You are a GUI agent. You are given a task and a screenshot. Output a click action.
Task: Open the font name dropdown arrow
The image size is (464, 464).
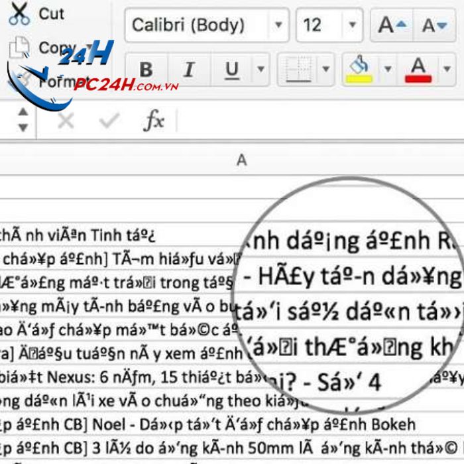(278, 25)
